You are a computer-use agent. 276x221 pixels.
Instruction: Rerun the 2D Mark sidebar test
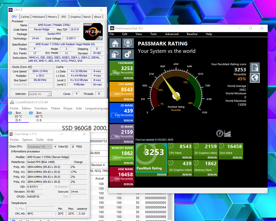128,121
